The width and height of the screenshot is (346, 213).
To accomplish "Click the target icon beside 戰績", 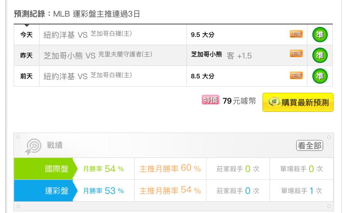I will click(33, 146).
